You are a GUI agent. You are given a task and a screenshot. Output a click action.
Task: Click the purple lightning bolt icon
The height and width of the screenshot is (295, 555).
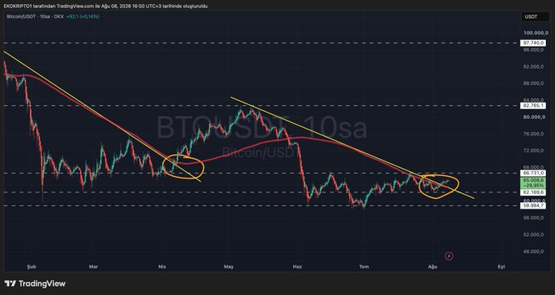449,256
